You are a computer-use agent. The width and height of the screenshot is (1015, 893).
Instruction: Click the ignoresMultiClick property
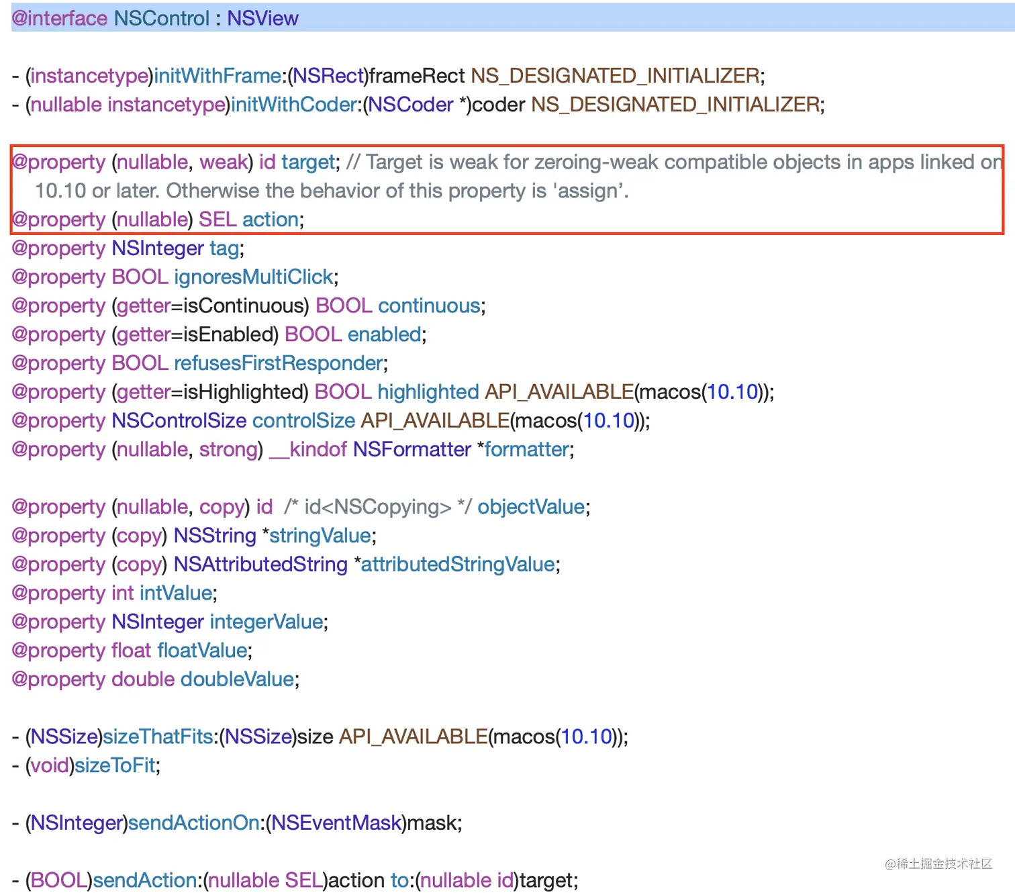tap(255, 277)
